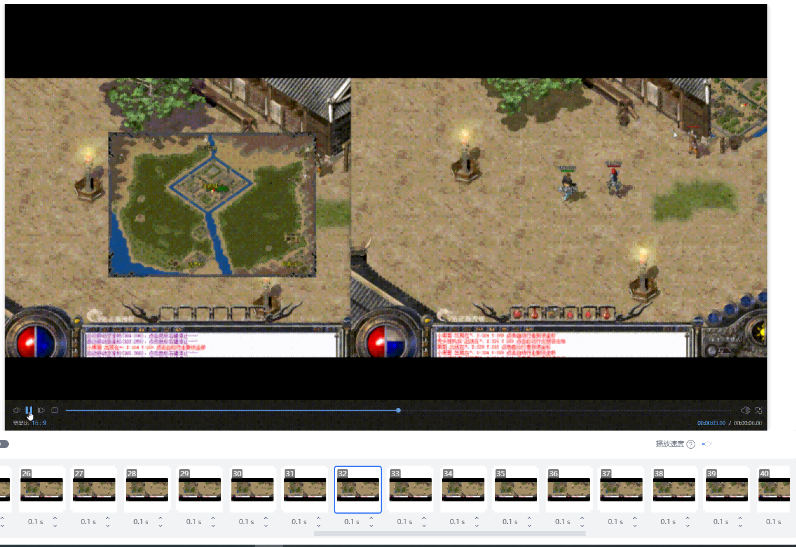Select frame 38 thumbnail
The height and width of the screenshot is (547, 796).
coord(674,489)
